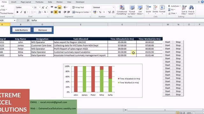Open text Orientation options
Image resolution: width=204 pixels, height=114 pixels.
tap(65, 7)
